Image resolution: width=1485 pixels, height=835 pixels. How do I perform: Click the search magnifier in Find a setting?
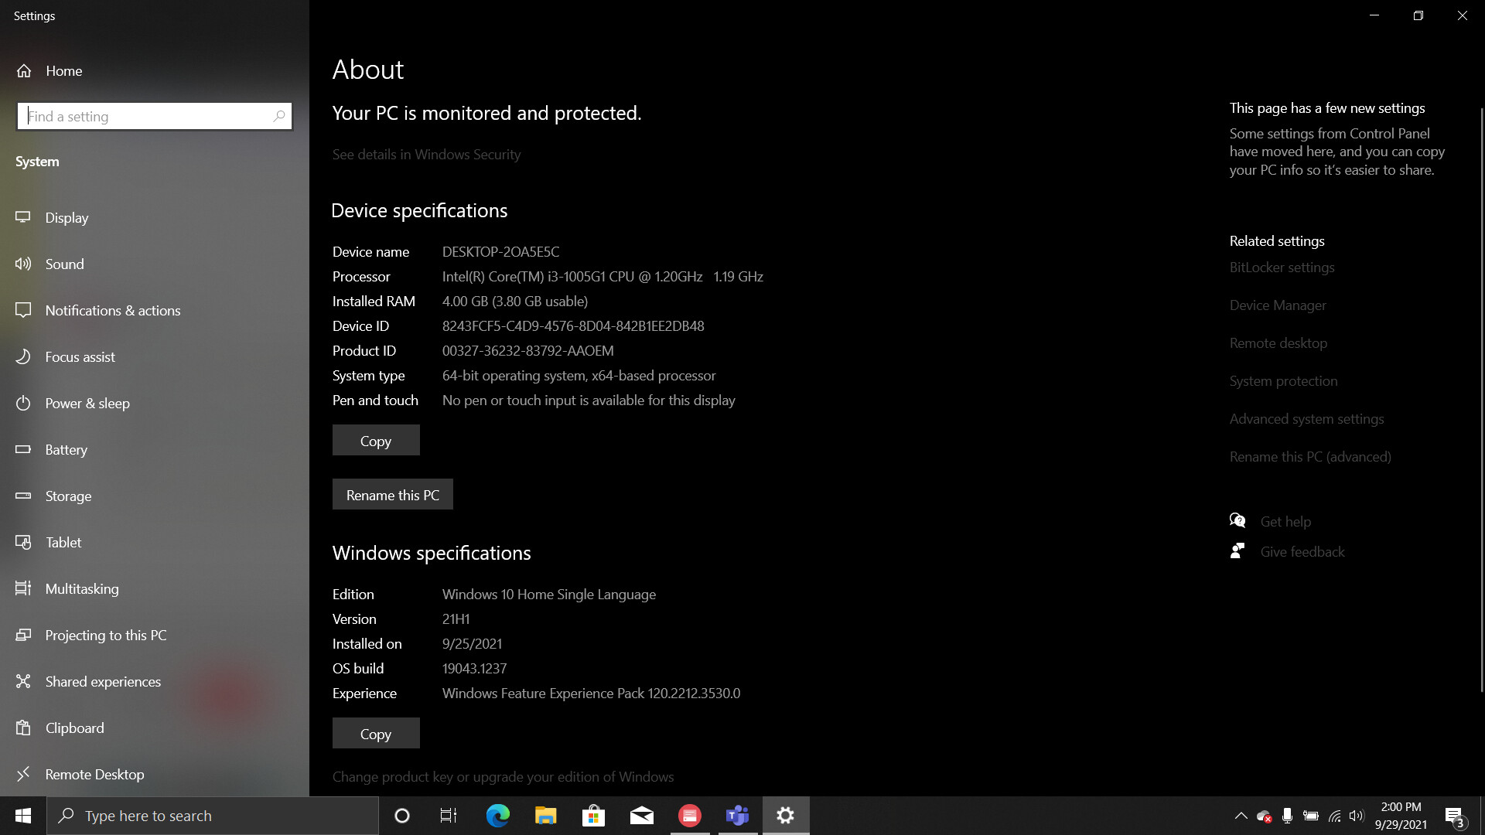pos(279,116)
